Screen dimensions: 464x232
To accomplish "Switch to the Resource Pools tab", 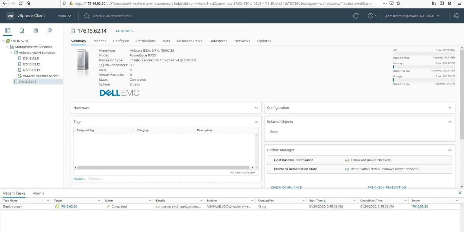I will point(190,41).
